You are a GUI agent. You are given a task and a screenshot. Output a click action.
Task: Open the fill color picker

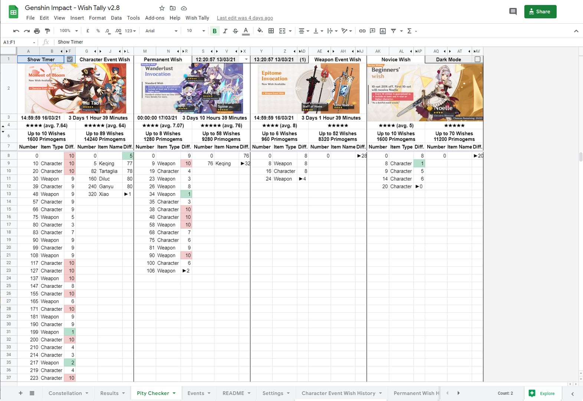click(x=260, y=31)
